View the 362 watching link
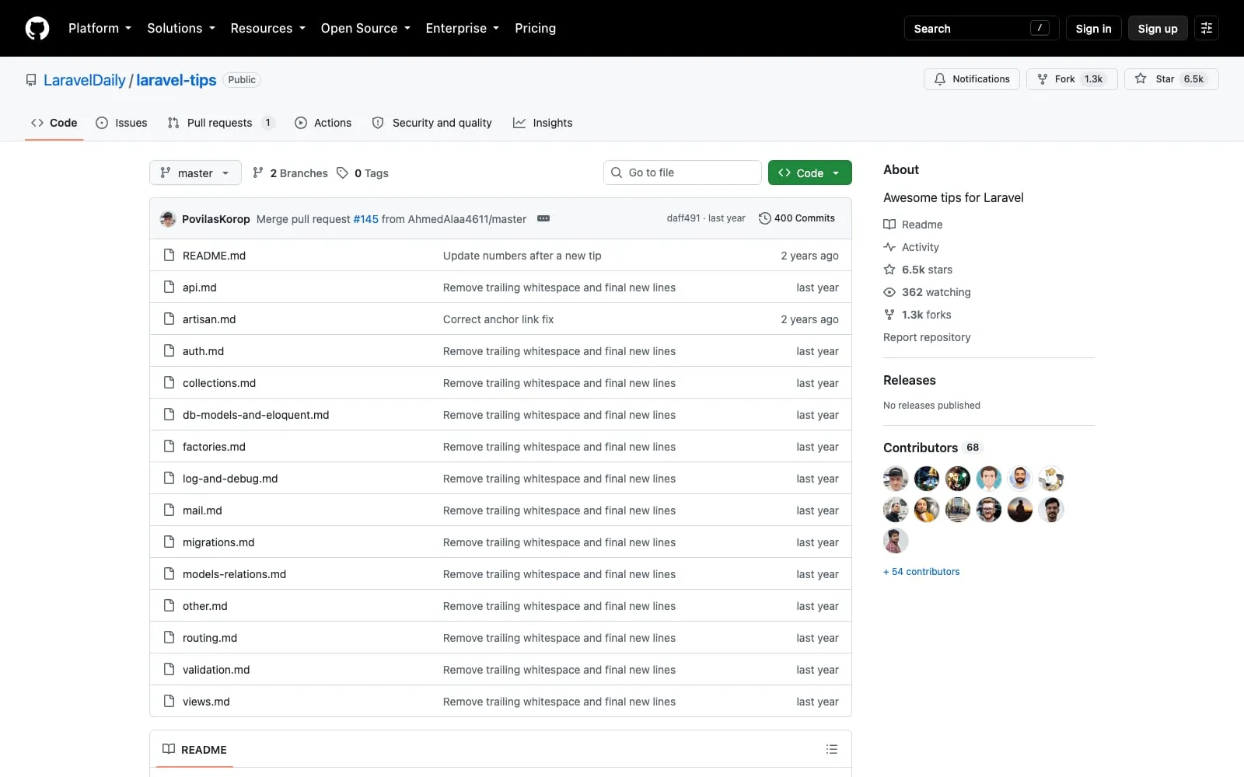 [927, 292]
